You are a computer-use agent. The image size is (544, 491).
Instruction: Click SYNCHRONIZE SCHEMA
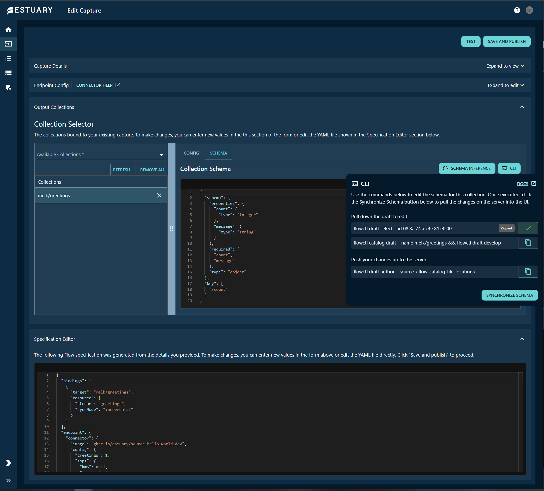tap(510, 295)
